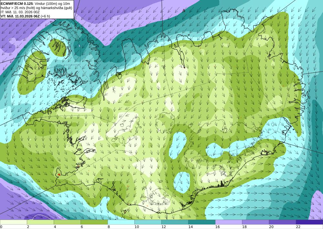The width and height of the screenshot is (323, 229).
Task: Click the legend scale label "2"
Action: (x=28, y=227)
